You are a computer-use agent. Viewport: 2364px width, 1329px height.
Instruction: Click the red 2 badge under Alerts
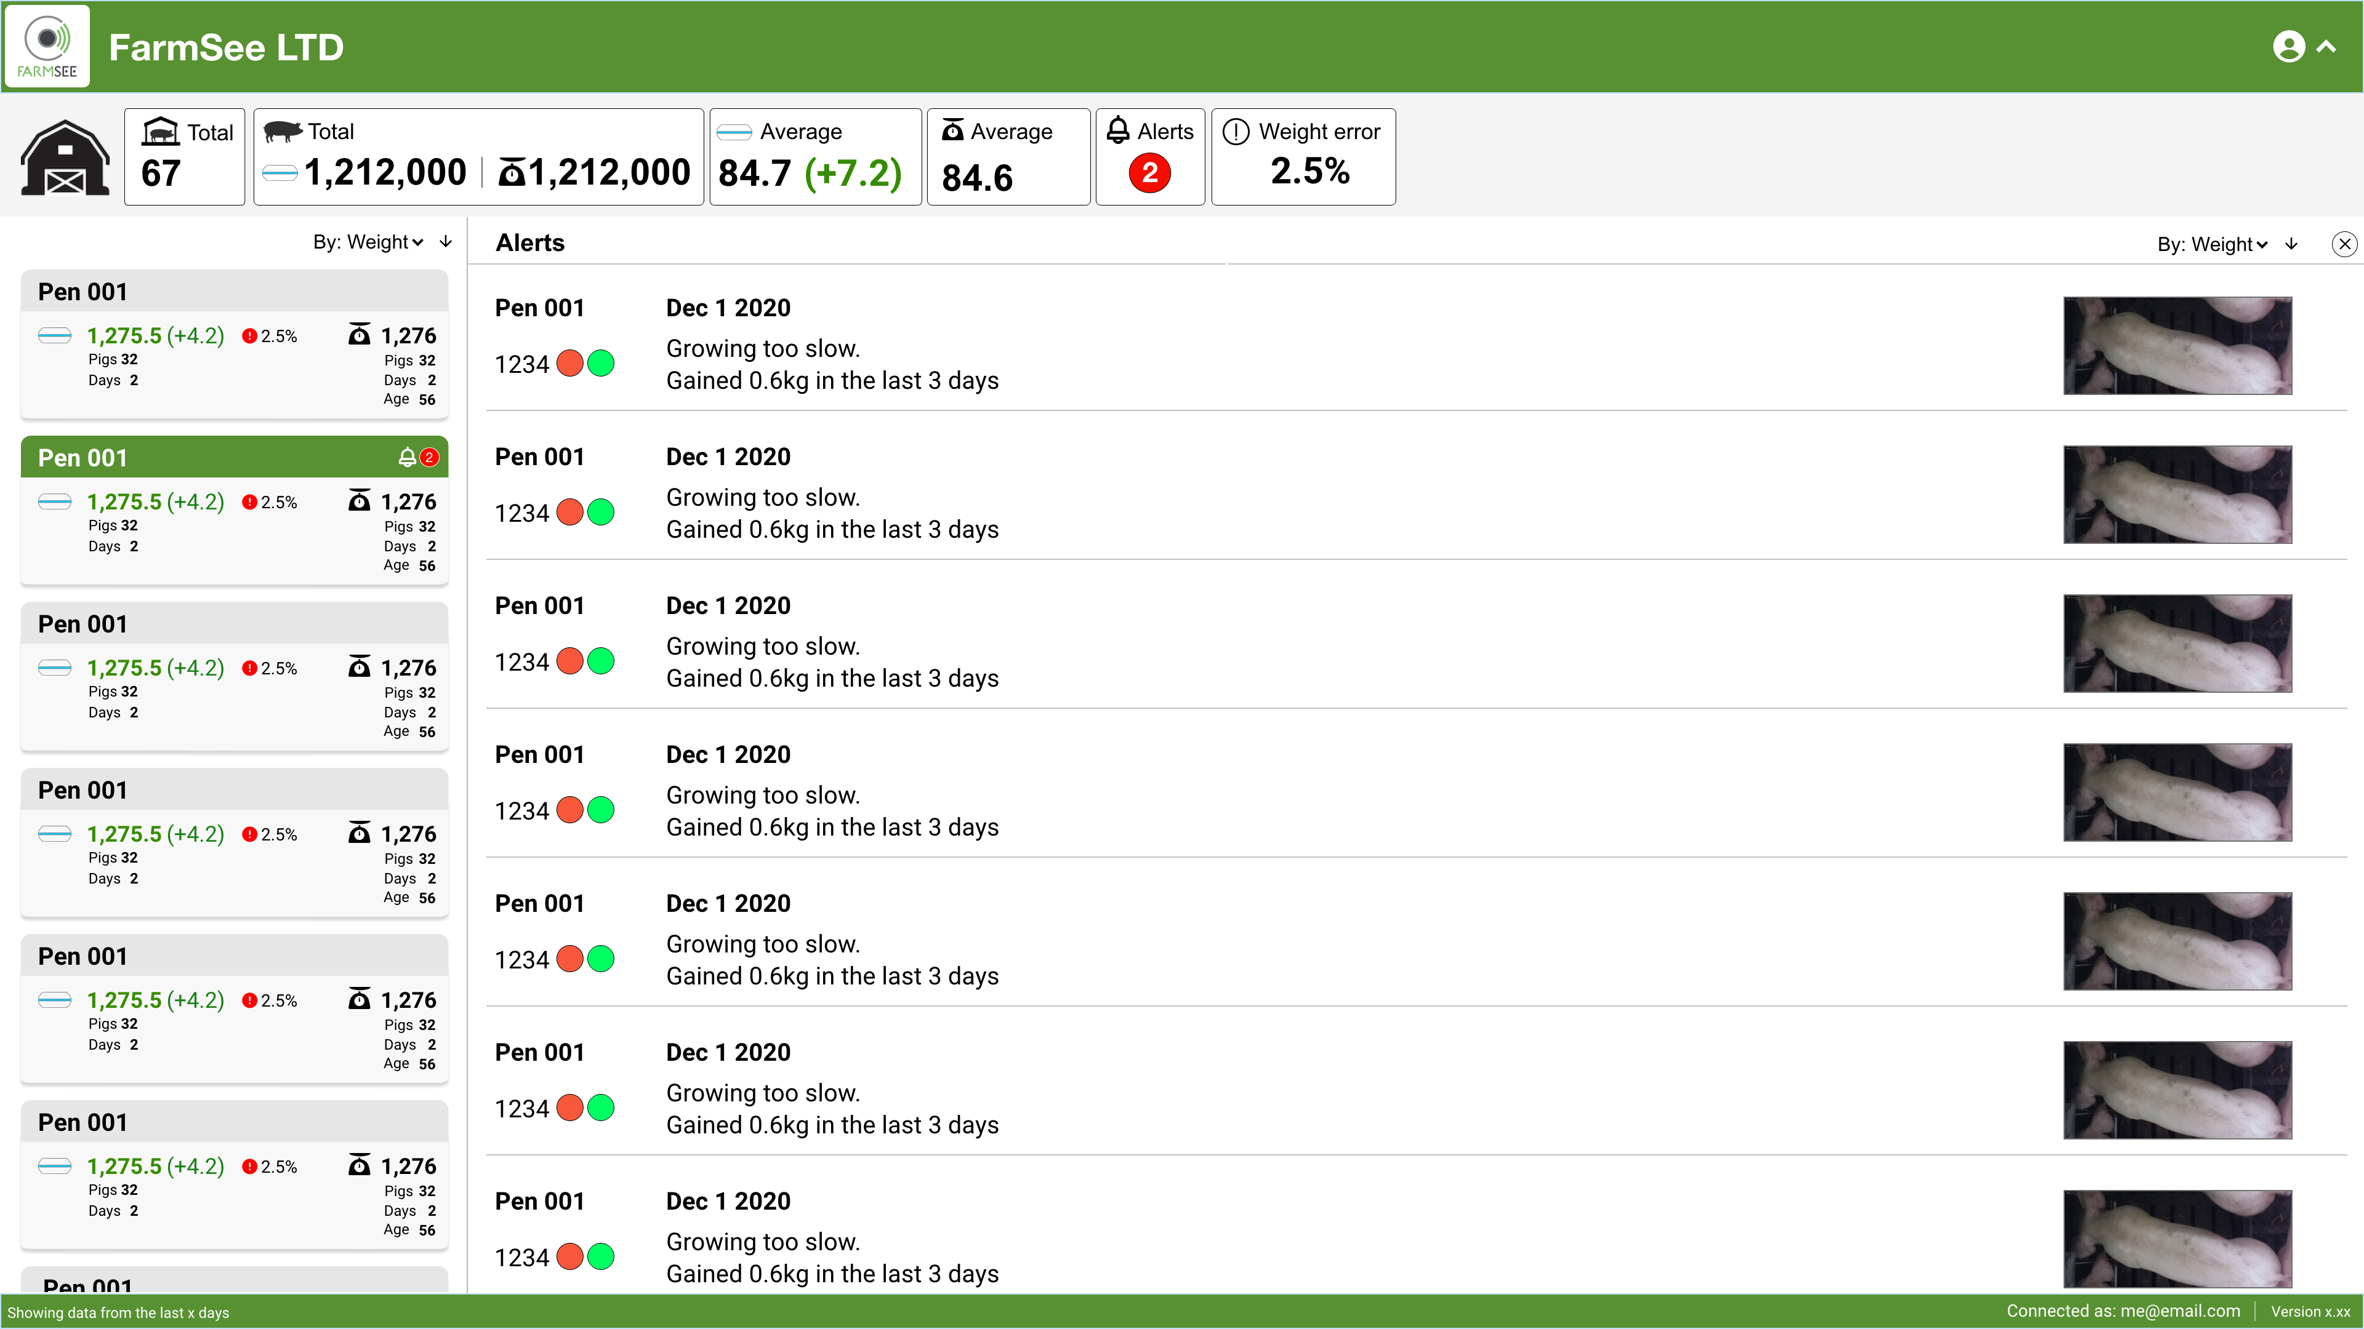pyautogui.click(x=1149, y=172)
